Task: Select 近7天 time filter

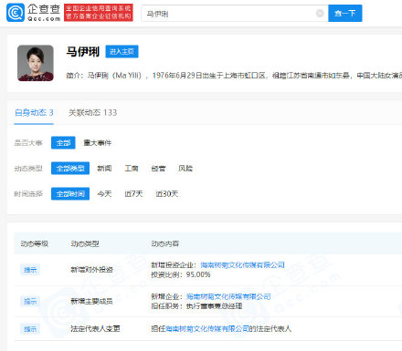Action: (133, 194)
